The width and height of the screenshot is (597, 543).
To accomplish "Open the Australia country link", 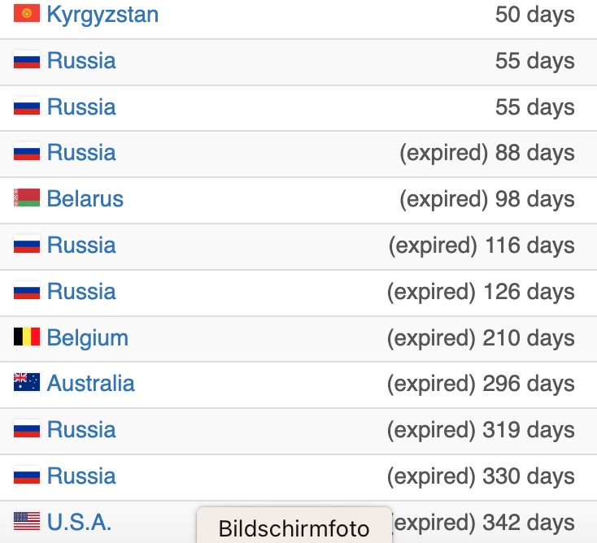I will (90, 383).
